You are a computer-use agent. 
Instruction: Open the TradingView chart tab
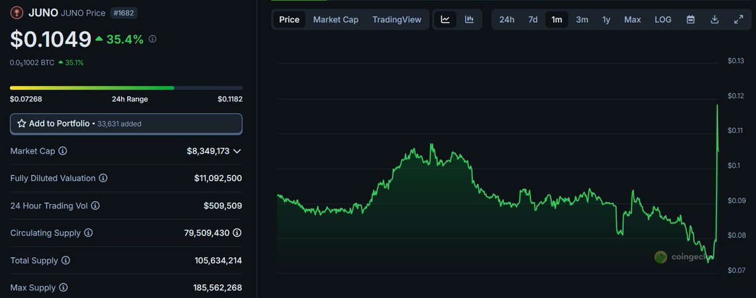coord(397,20)
